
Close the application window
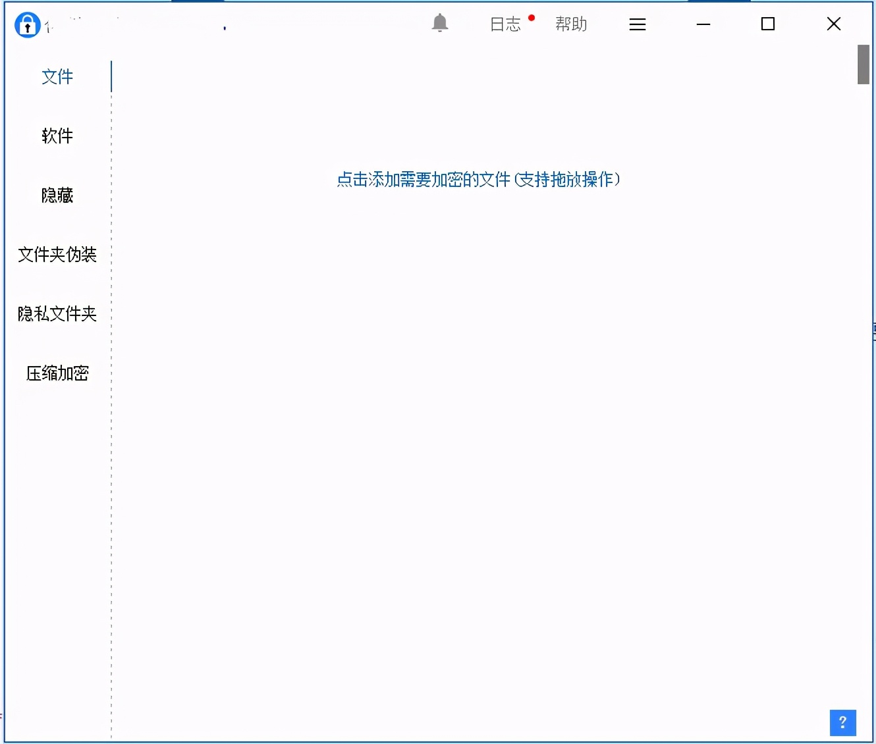[834, 24]
